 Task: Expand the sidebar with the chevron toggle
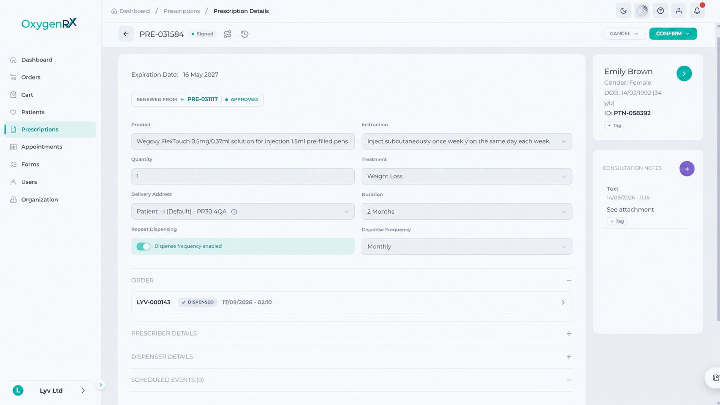coord(100,385)
